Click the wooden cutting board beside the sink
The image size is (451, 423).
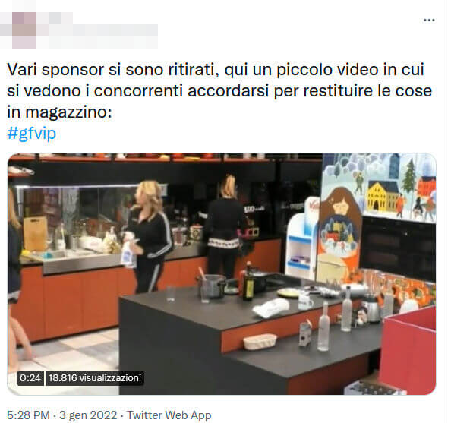point(36,233)
